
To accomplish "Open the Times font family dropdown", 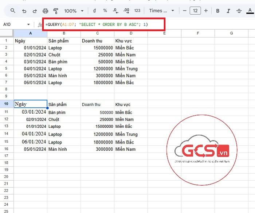I will coord(162,11).
